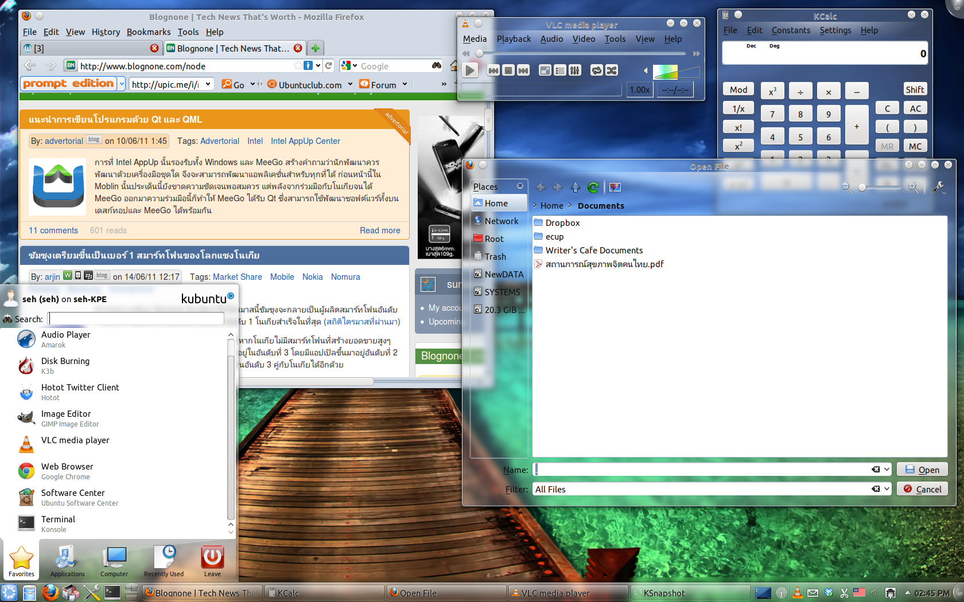
Task: Click the Firefox launcher in the panel
Action: tap(50, 592)
